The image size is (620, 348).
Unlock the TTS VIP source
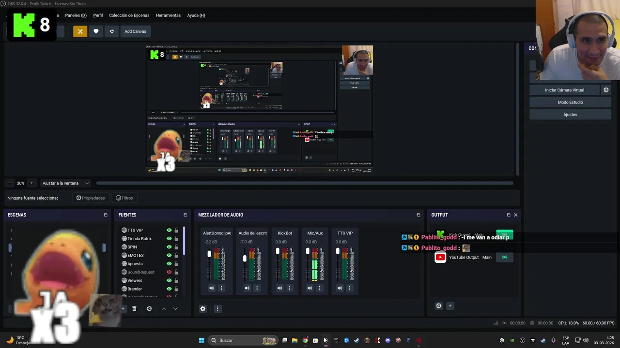click(176, 231)
